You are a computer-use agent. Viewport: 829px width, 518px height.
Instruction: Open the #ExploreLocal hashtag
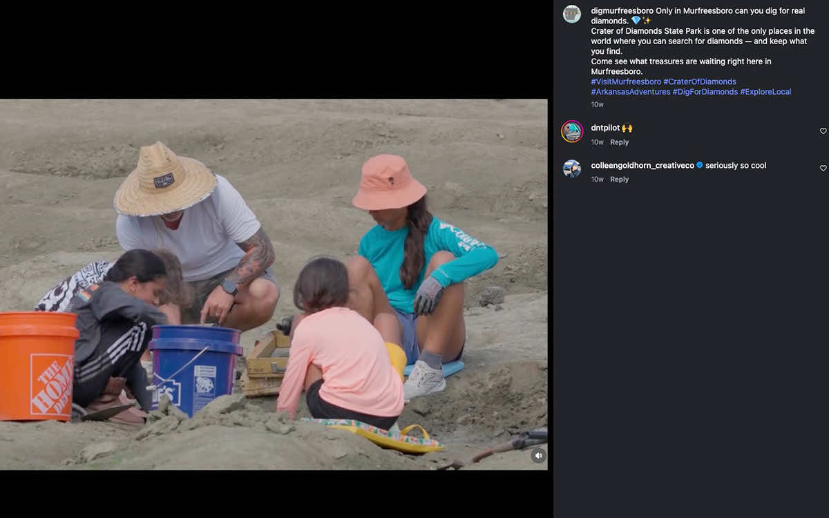pyautogui.click(x=765, y=92)
